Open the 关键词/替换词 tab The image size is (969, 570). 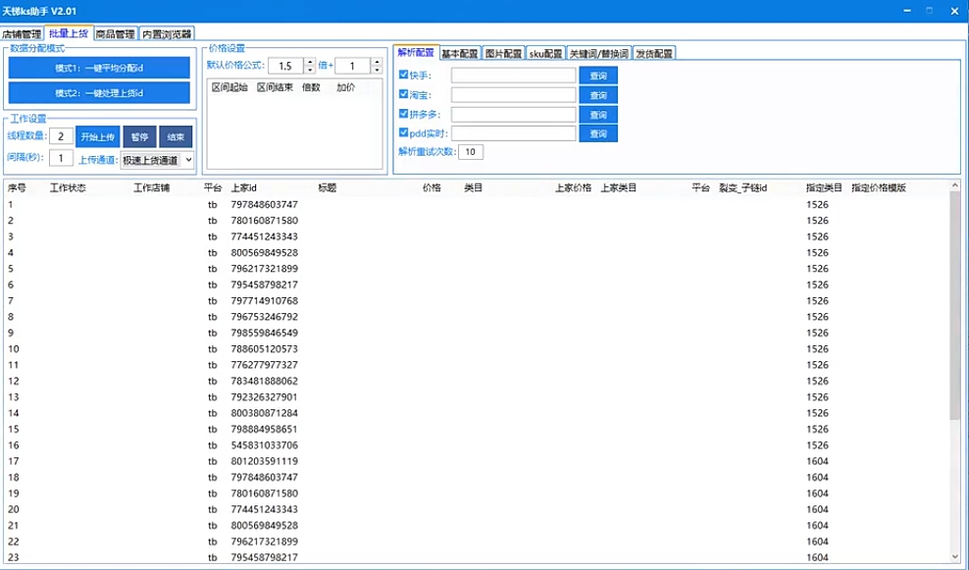tap(599, 54)
